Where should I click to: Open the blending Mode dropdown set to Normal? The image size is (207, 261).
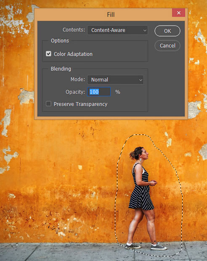coord(115,79)
